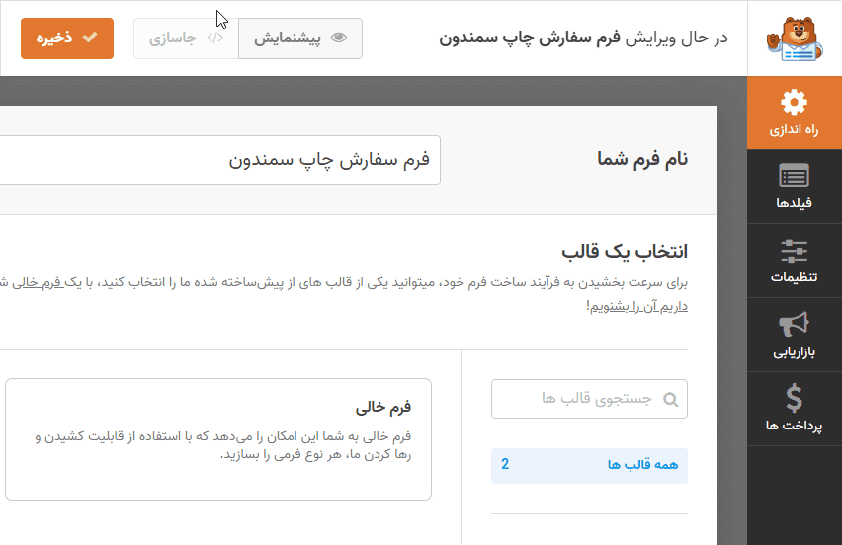
Task: Click the template count 2
Action: [505, 465]
